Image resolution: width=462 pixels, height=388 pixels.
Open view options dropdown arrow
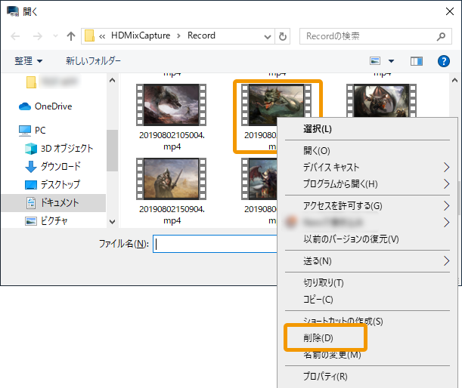coord(391,61)
